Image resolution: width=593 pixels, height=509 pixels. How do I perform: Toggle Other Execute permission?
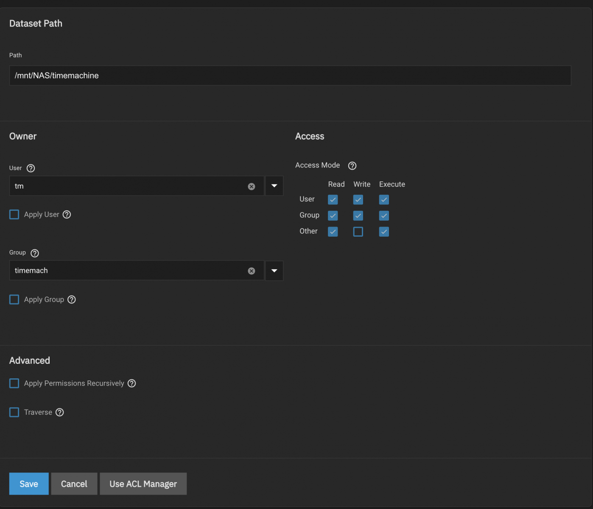(384, 232)
